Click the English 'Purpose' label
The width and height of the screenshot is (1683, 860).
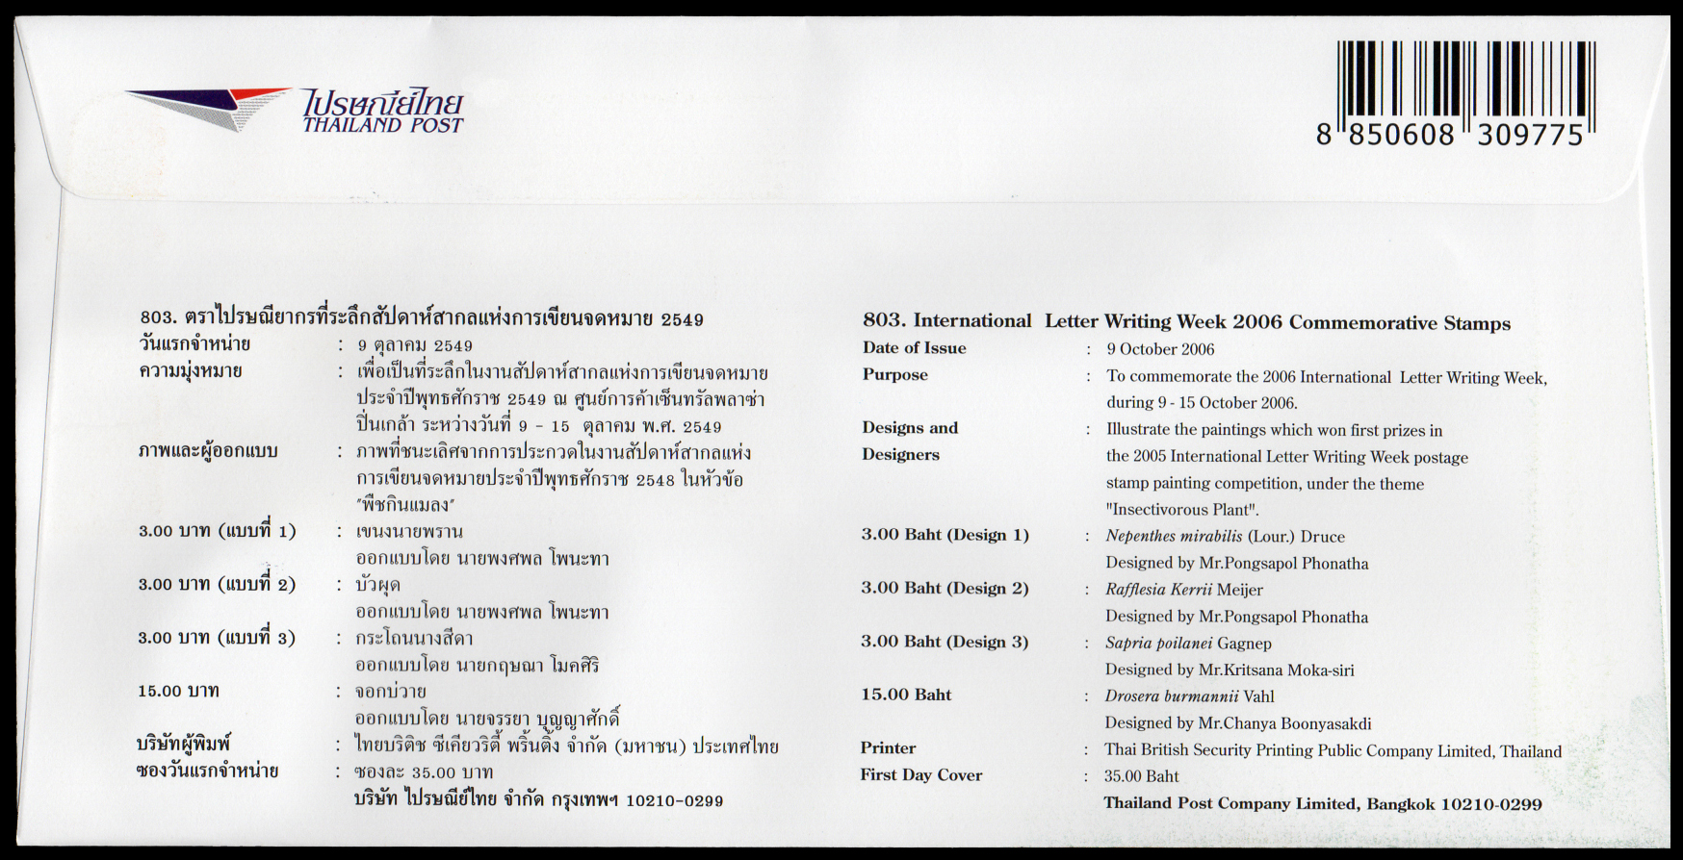(x=894, y=375)
